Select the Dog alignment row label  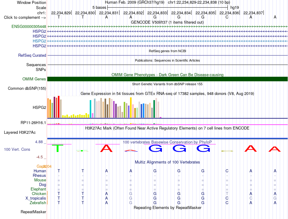tap(42, 185)
